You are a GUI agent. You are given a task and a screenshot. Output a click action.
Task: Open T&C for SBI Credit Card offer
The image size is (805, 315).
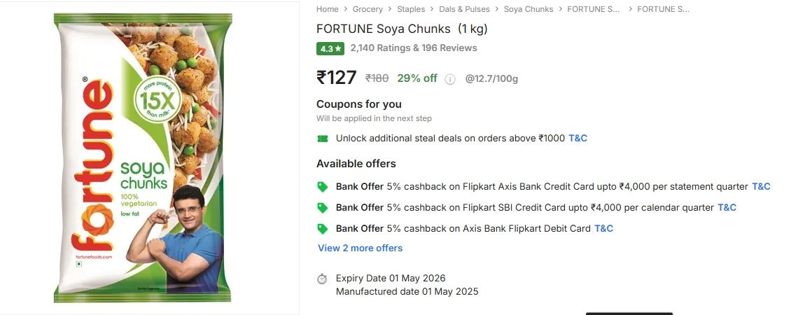coord(727,208)
